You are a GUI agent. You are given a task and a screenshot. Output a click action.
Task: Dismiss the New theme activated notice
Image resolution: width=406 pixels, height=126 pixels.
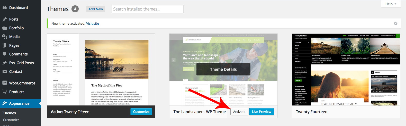396,23
